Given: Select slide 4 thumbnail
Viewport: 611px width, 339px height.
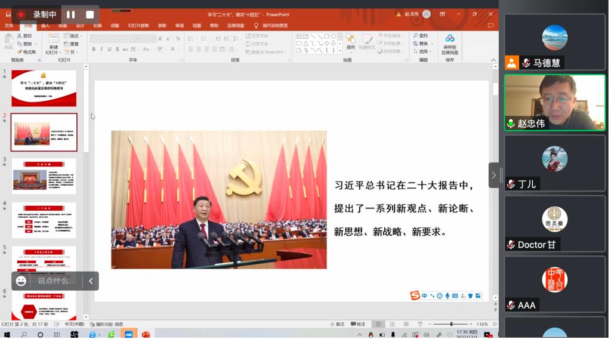Looking at the screenshot, I should [44, 220].
